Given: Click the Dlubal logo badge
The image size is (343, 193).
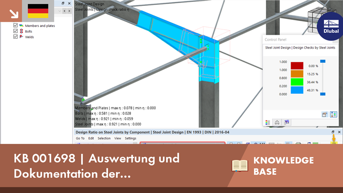Looking at the screenshot, I should (331, 26).
